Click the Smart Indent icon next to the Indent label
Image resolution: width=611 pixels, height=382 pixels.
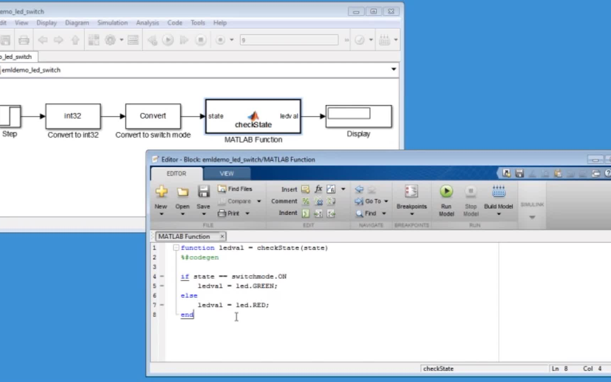point(306,213)
